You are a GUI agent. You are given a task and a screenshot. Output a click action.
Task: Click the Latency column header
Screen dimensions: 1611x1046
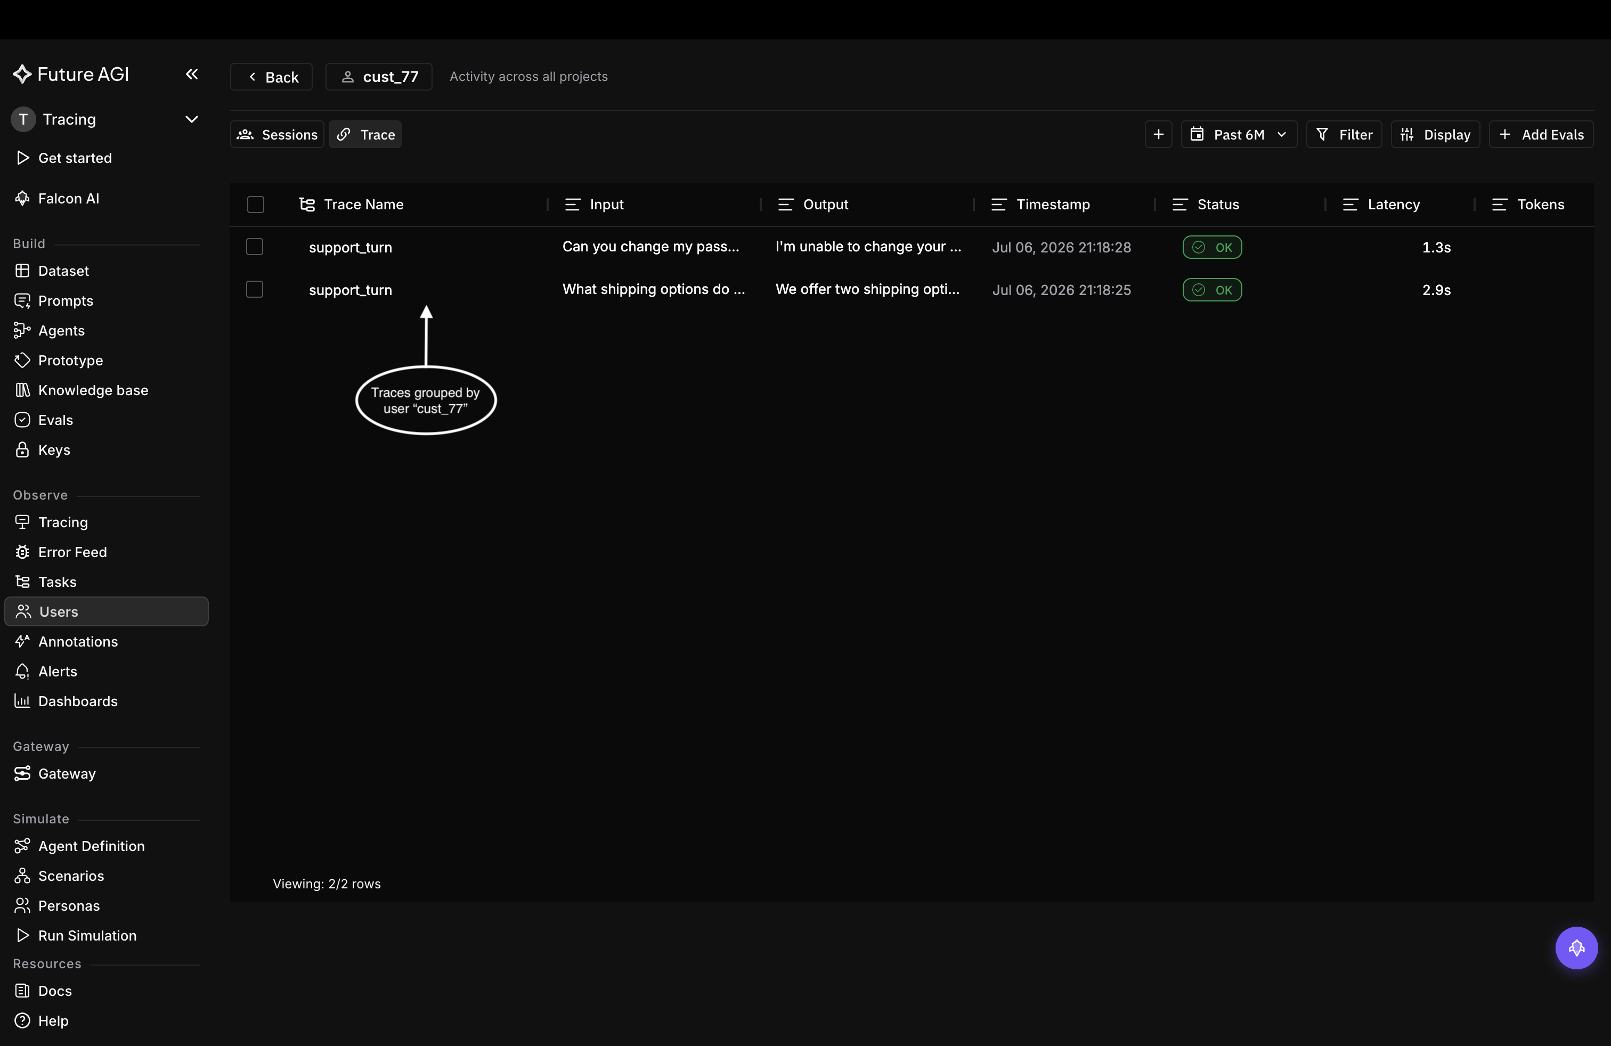(1393, 205)
